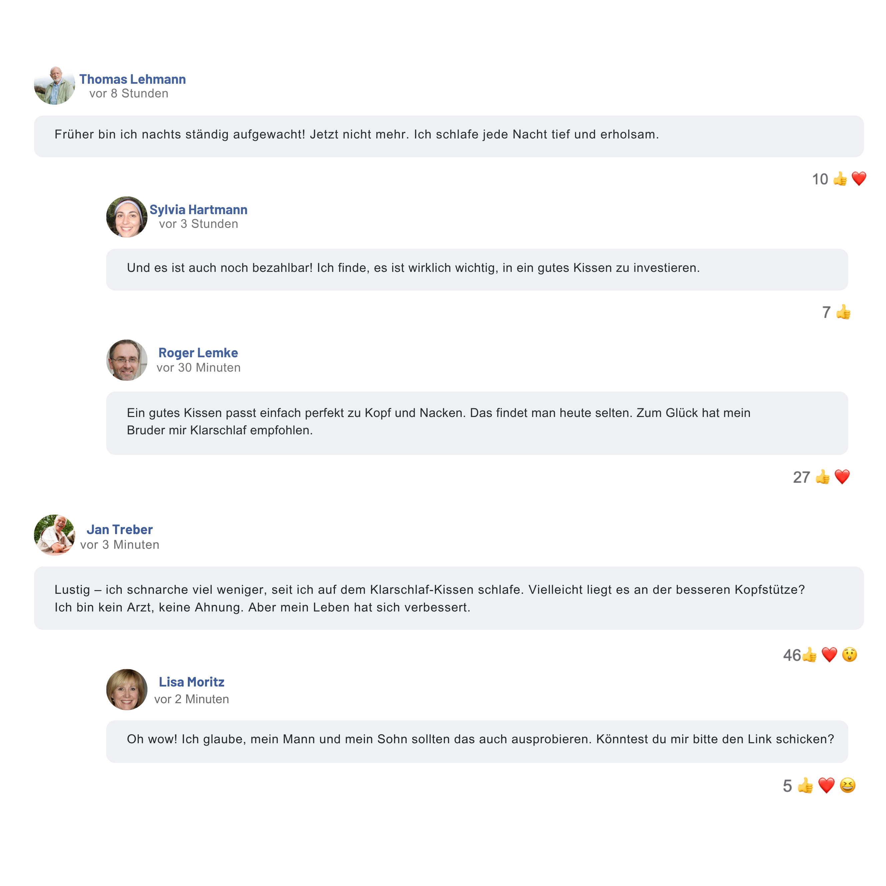
Task: Open Jan Treber's profile name link
Action: (x=120, y=530)
